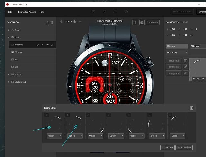The width and height of the screenshot is (206, 157).
Task: Open Option dropdown for frame 2
Action: (96, 136)
